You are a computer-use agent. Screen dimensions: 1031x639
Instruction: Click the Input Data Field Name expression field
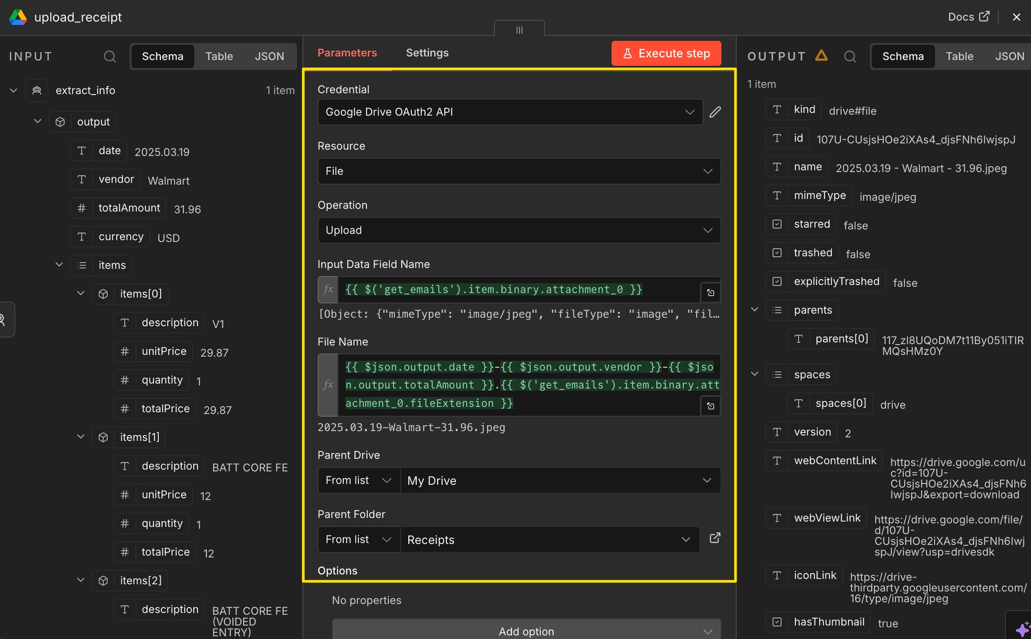[519, 290]
